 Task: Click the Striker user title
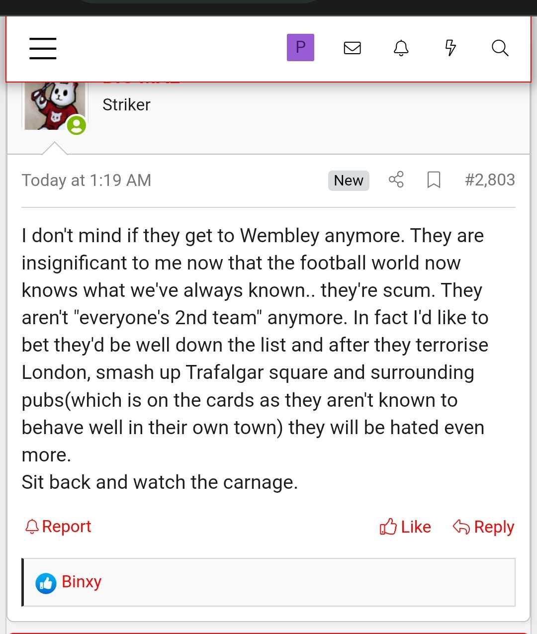(x=126, y=105)
